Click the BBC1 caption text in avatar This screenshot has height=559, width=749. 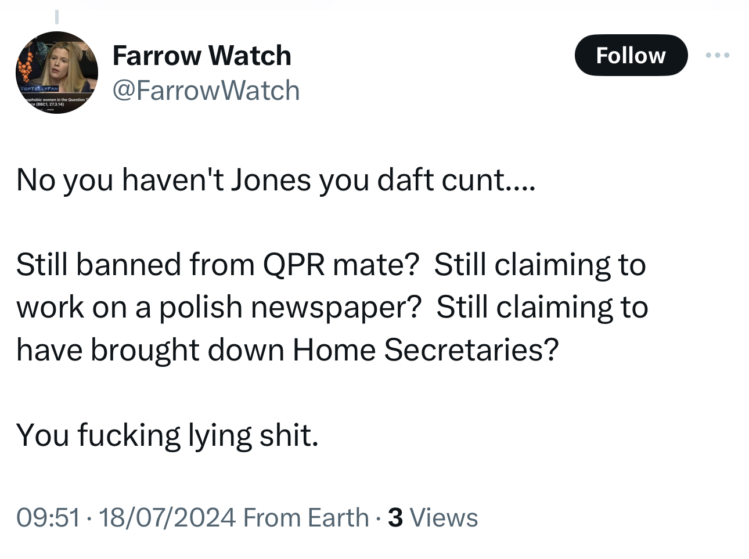[49, 104]
